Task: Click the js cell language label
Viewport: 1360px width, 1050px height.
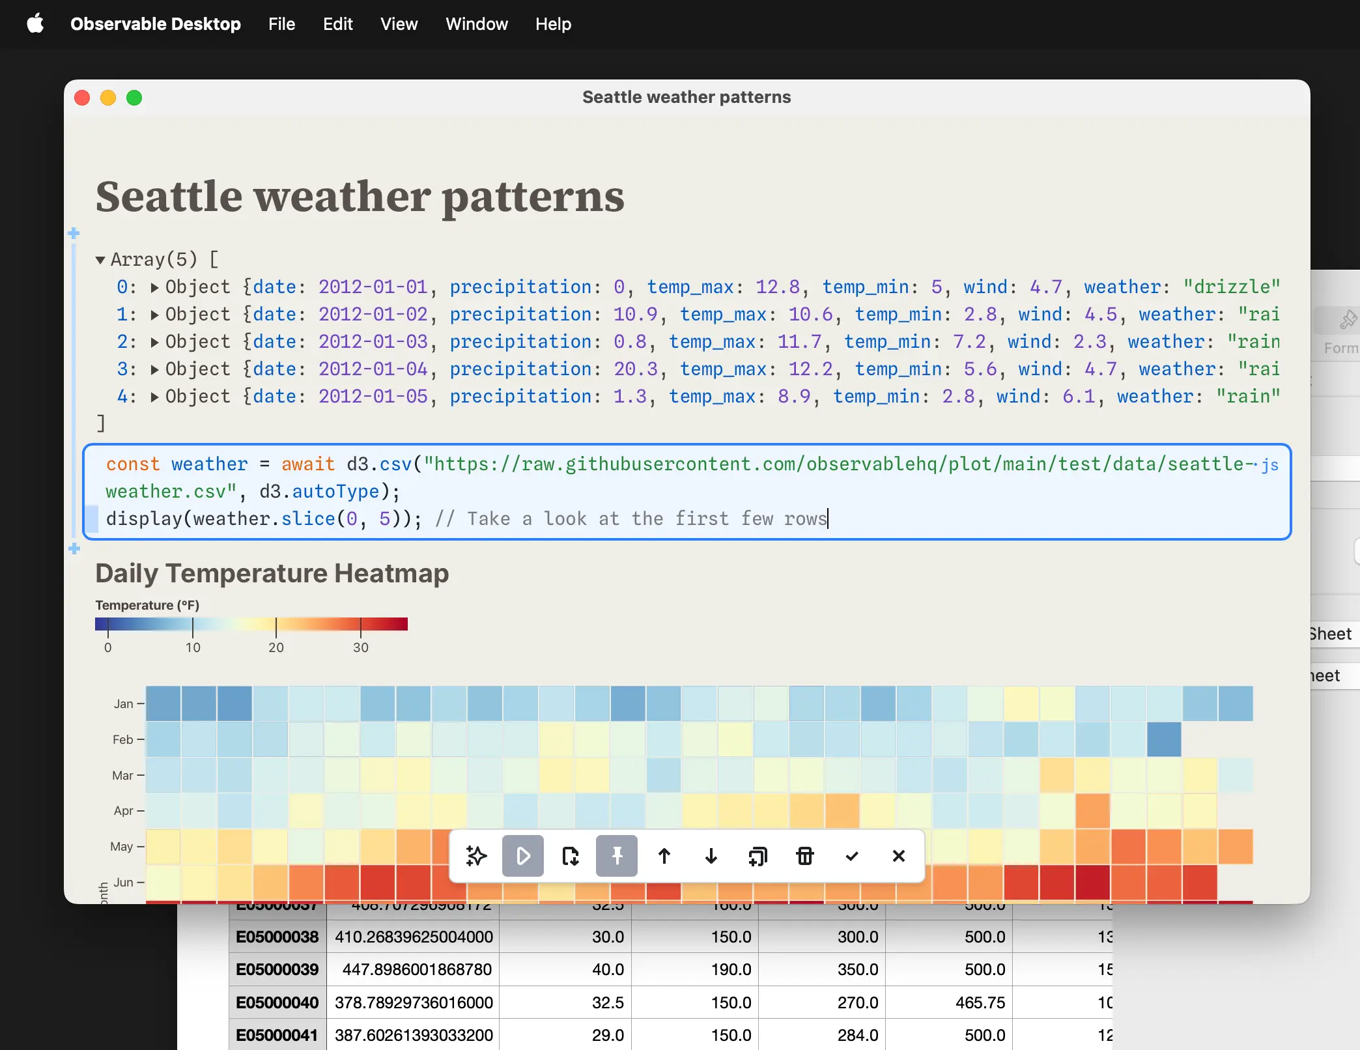Action: pos(1269,465)
